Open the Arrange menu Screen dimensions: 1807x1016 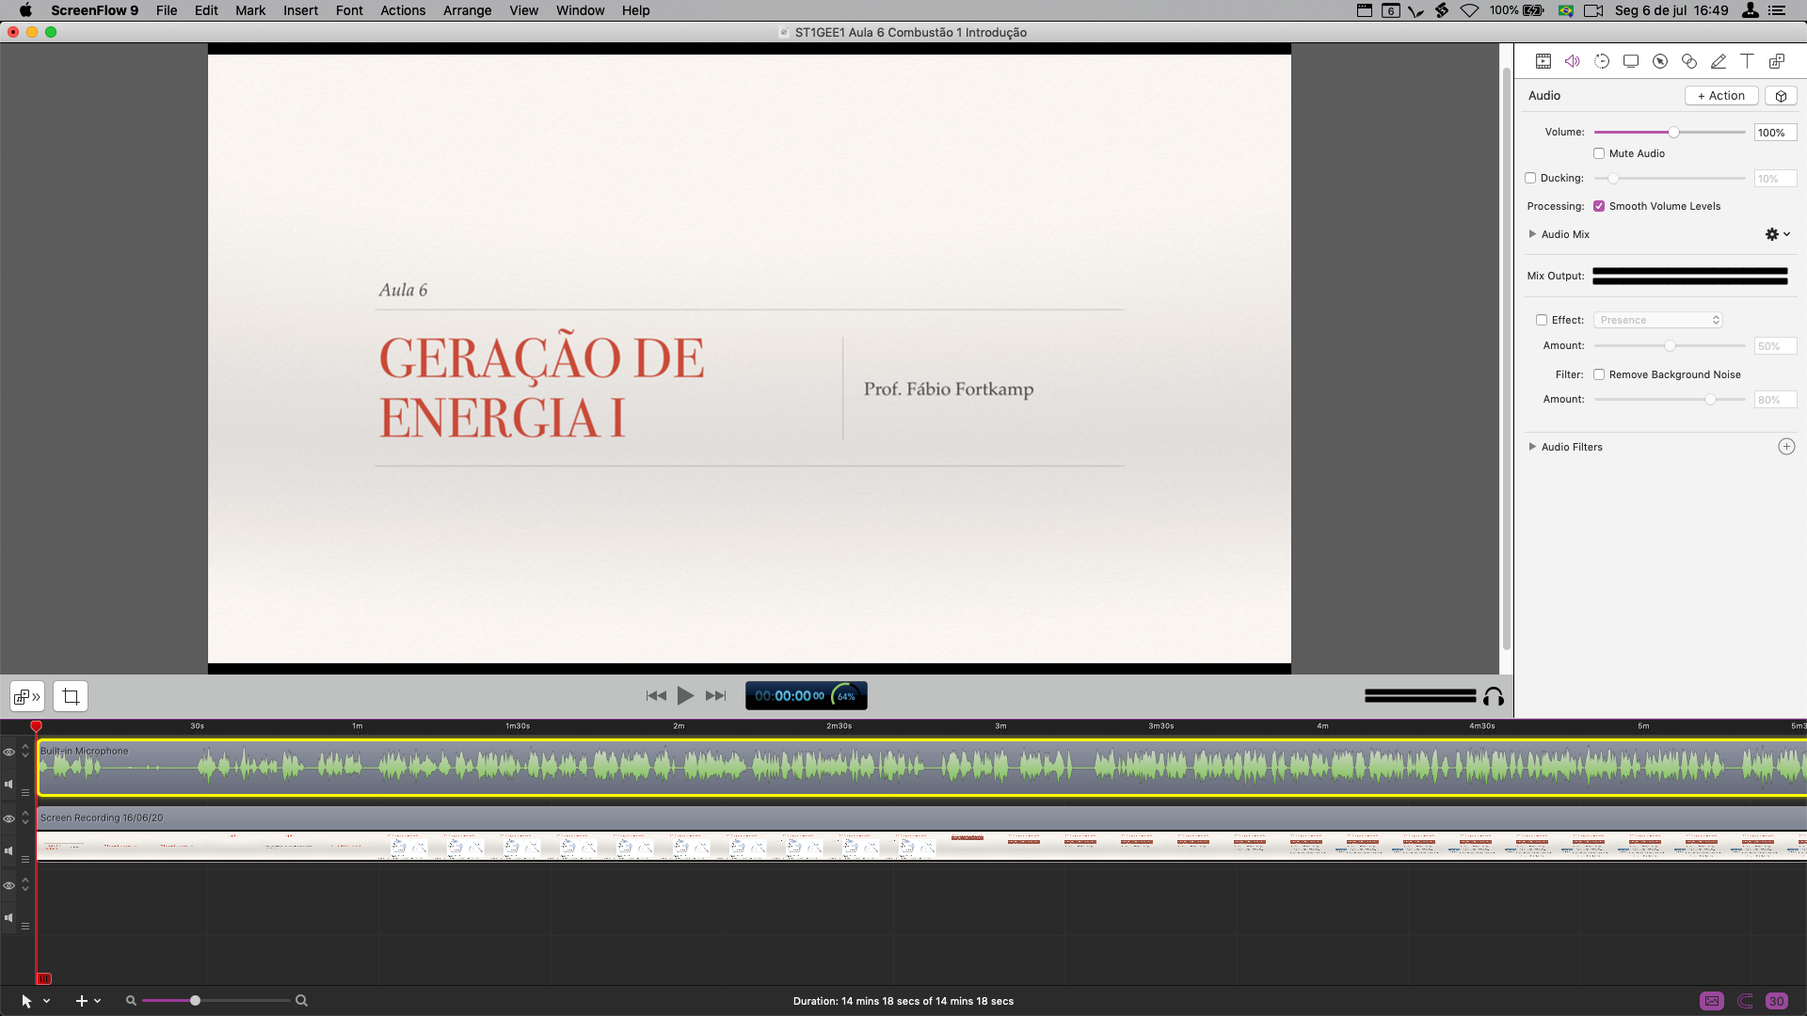pos(467,10)
